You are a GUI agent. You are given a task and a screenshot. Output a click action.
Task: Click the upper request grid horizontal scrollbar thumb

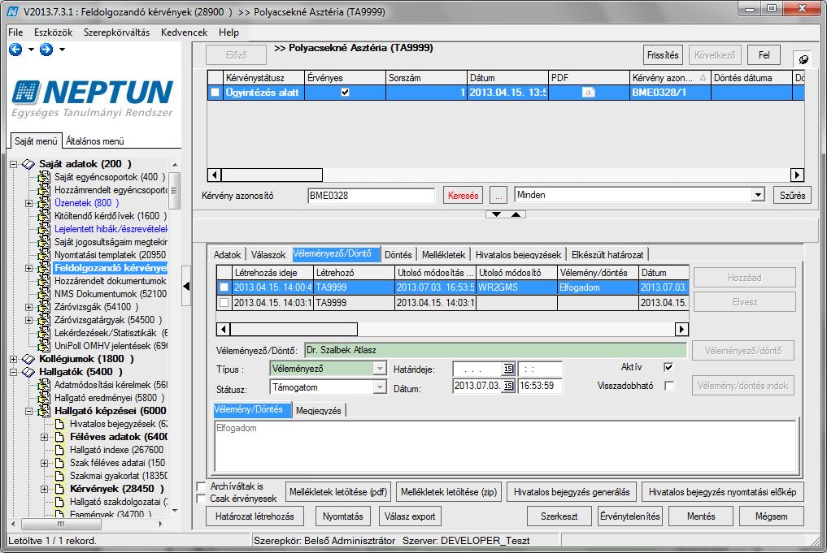pyautogui.click(x=272, y=175)
